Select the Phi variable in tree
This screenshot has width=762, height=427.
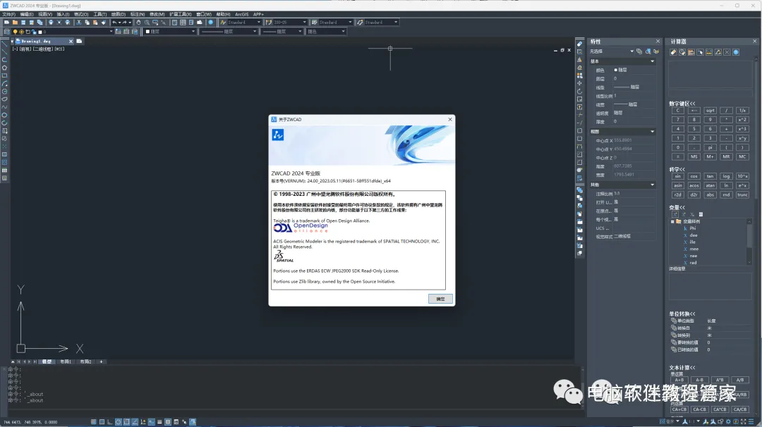[x=693, y=228]
